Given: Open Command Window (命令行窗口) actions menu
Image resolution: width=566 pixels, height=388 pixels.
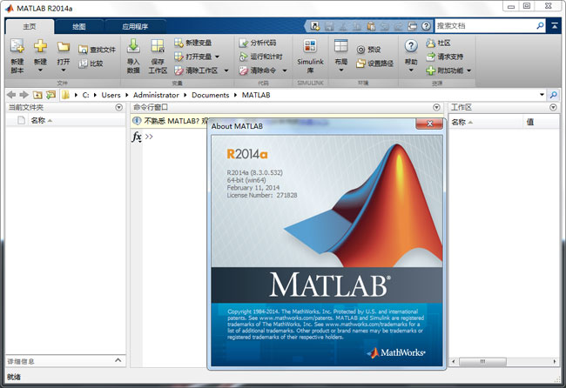Looking at the screenshot, I should (x=436, y=108).
